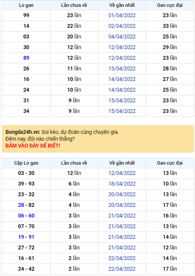Viewport: 195px width, 276px height.
Task: Click the date 01/04/2022
Action: click(122, 15)
